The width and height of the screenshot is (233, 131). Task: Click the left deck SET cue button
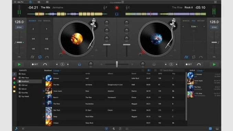pos(35,64)
